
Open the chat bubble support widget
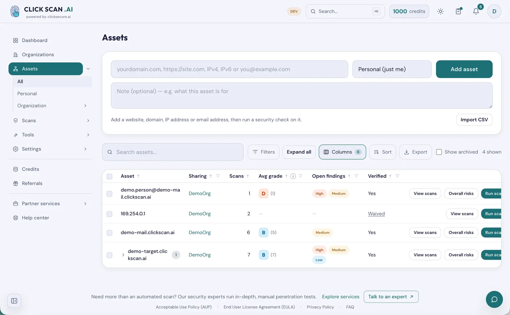494,299
